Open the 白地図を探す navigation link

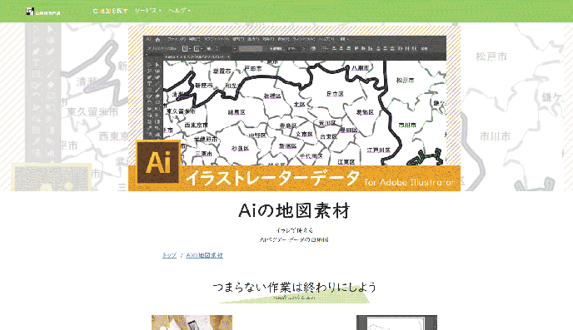pyautogui.click(x=110, y=11)
